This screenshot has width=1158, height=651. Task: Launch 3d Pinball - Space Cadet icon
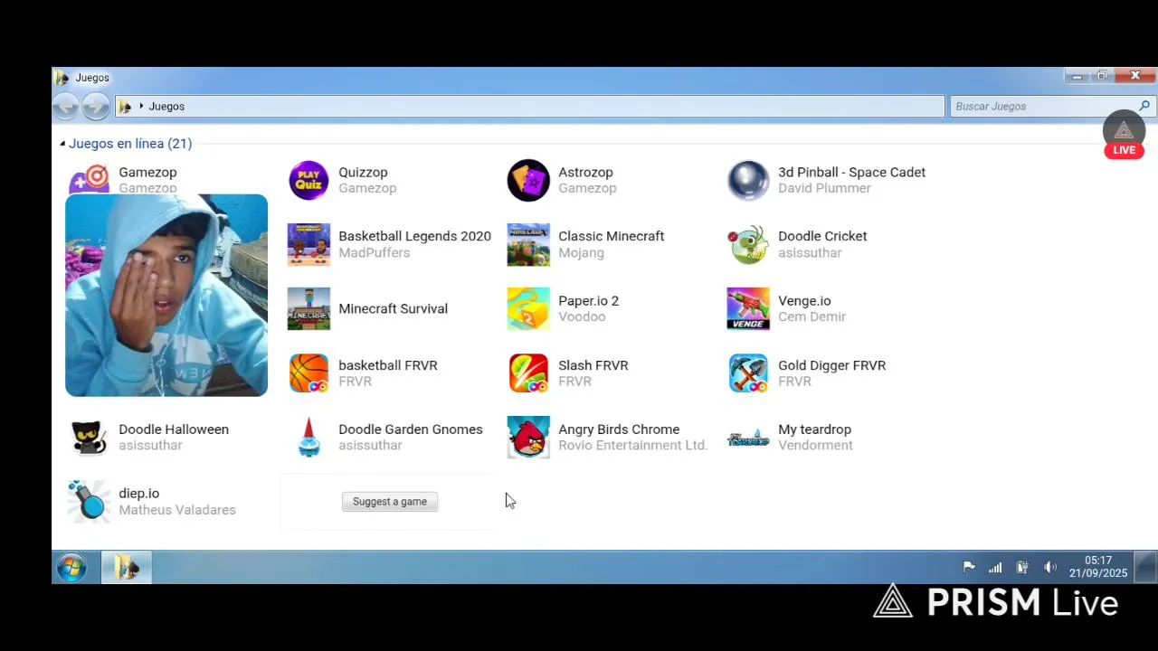[748, 180]
